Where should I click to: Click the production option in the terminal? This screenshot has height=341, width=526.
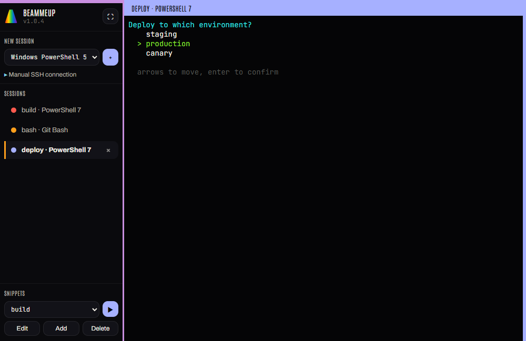pos(168,44)
